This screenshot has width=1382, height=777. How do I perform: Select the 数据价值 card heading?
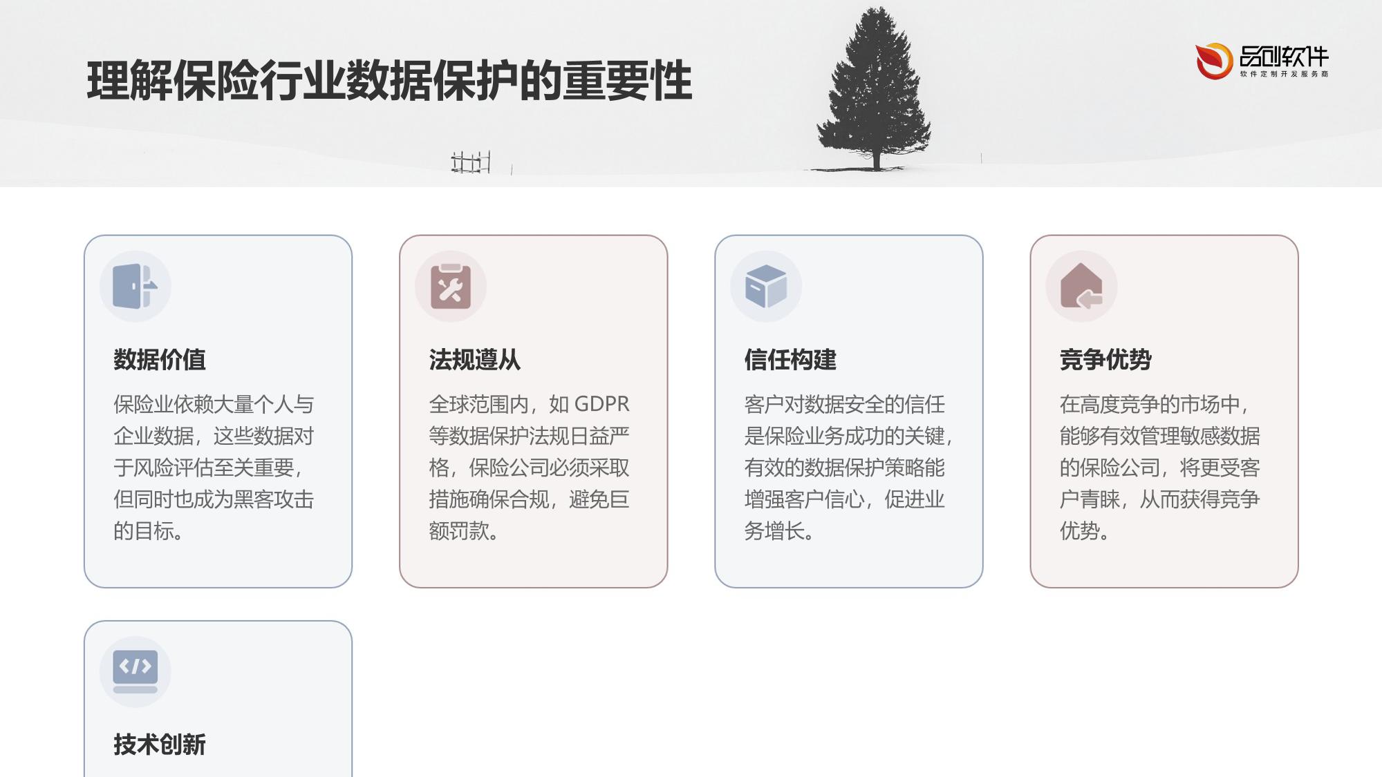[160, 360]
